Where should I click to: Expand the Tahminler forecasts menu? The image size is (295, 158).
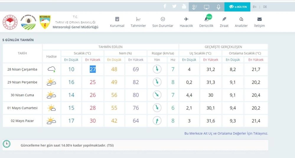click(138, 22)
